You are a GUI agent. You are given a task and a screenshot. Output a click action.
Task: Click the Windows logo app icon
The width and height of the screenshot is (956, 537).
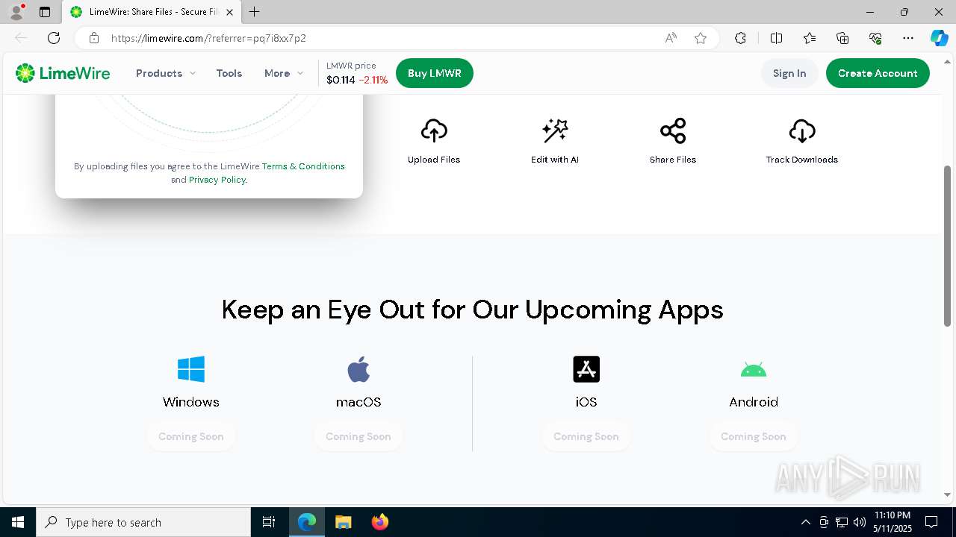191,369
